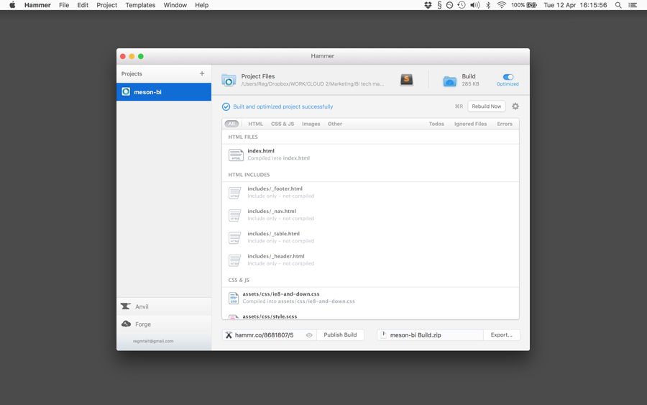
Task: Open the Dropbox menu bar icon
Action: (428, 5)
